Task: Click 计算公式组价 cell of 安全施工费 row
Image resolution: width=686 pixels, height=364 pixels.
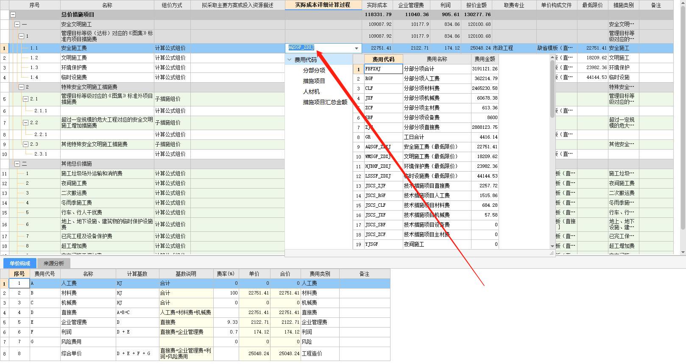Action: point(172,48)
